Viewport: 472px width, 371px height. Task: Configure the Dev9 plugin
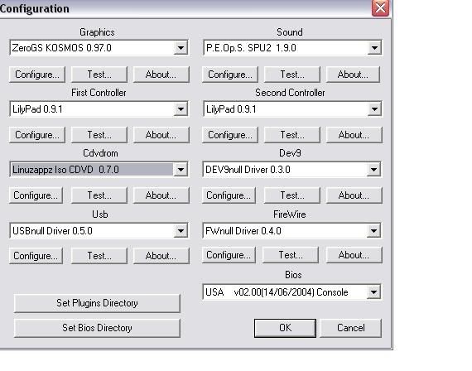(x=229, y=195)
